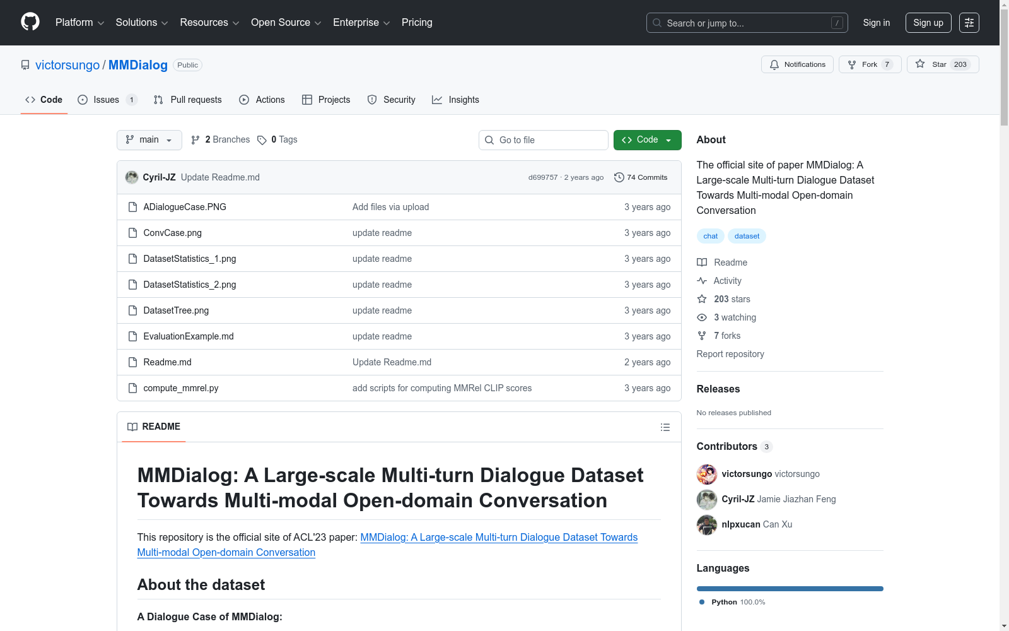Image resolution: width=1009 pixels, height=631 pixels.
Task: Select the Code repository tab
Action: coord(44,100)
